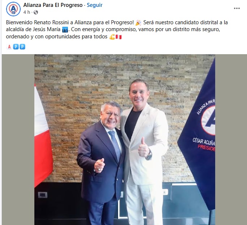Click the Renato Rossini name in post text
The image size is (247, 225).
(52, 22)
